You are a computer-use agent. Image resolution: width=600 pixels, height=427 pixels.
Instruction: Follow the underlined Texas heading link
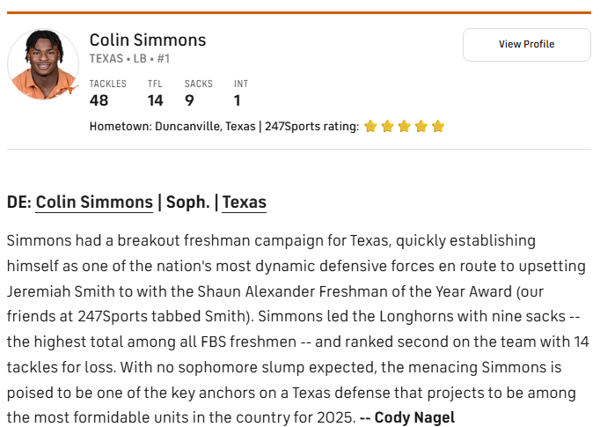click(244, 202)
